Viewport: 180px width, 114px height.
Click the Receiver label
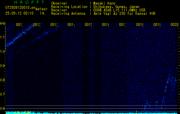click(x=59, y=10)
